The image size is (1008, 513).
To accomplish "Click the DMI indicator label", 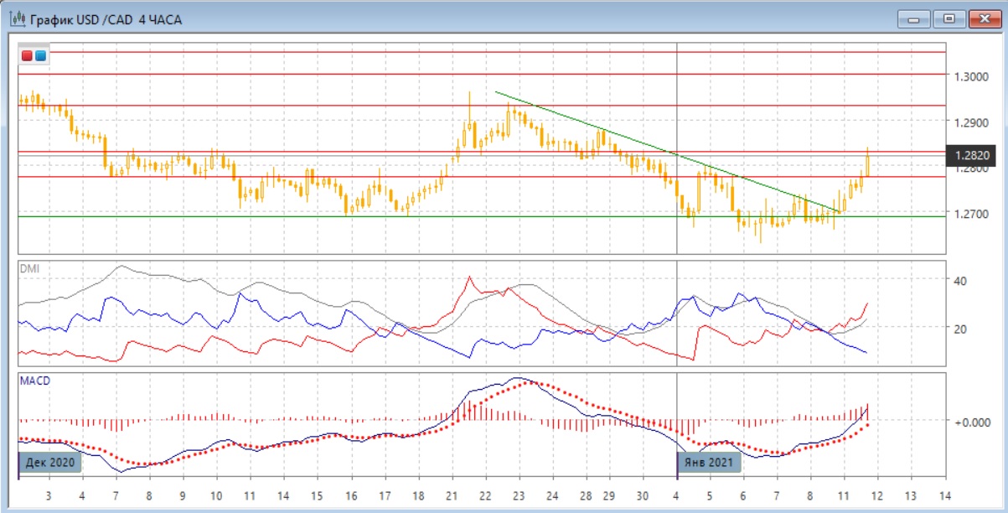I will (28, 268).
